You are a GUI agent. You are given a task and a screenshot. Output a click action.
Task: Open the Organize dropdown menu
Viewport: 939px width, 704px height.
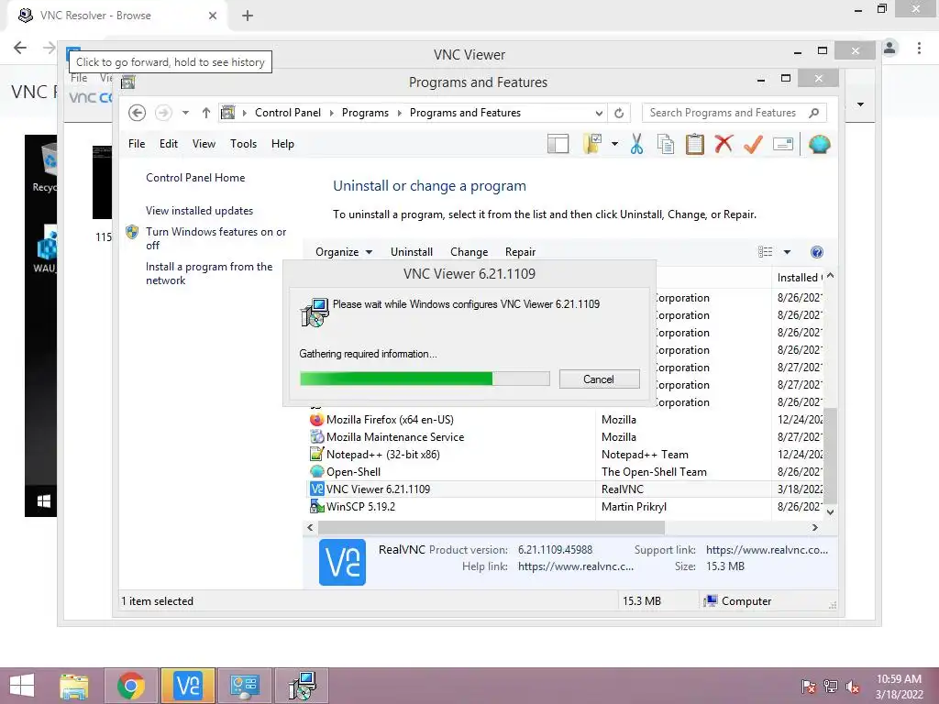click(x=344, y=252)
